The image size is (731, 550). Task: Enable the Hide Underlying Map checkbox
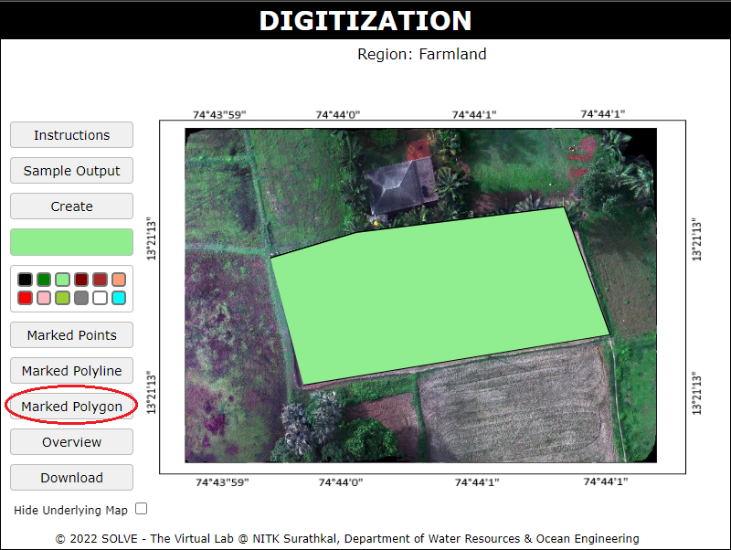(141, 509)
